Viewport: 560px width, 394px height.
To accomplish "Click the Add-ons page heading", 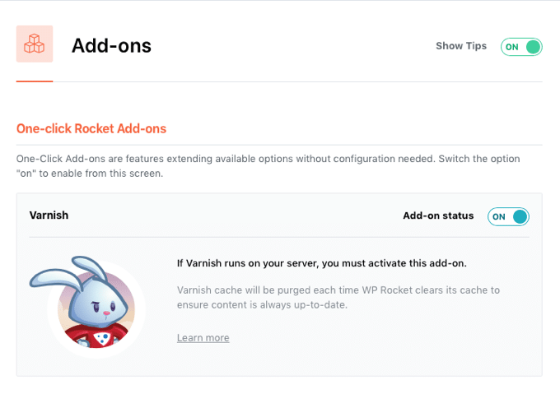I will (x=111, y=45).
